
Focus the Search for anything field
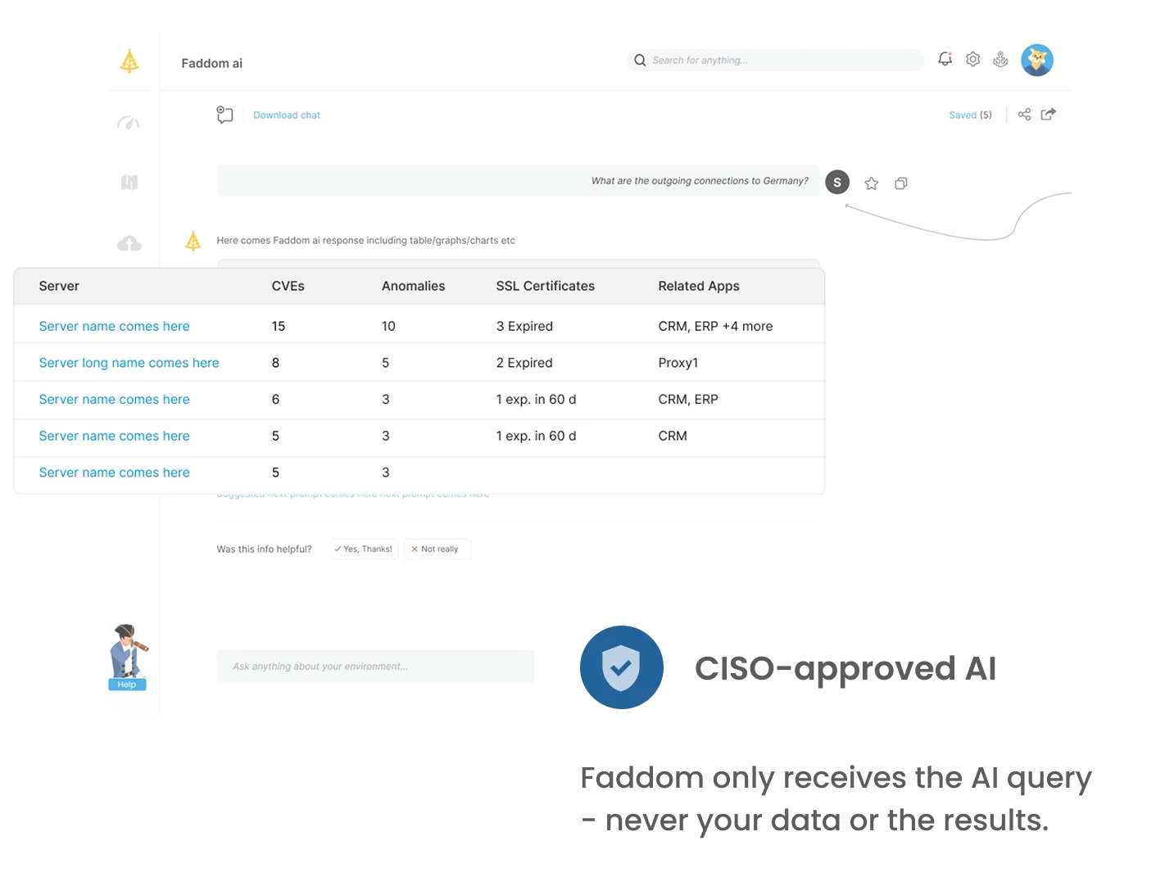(775, 60)
